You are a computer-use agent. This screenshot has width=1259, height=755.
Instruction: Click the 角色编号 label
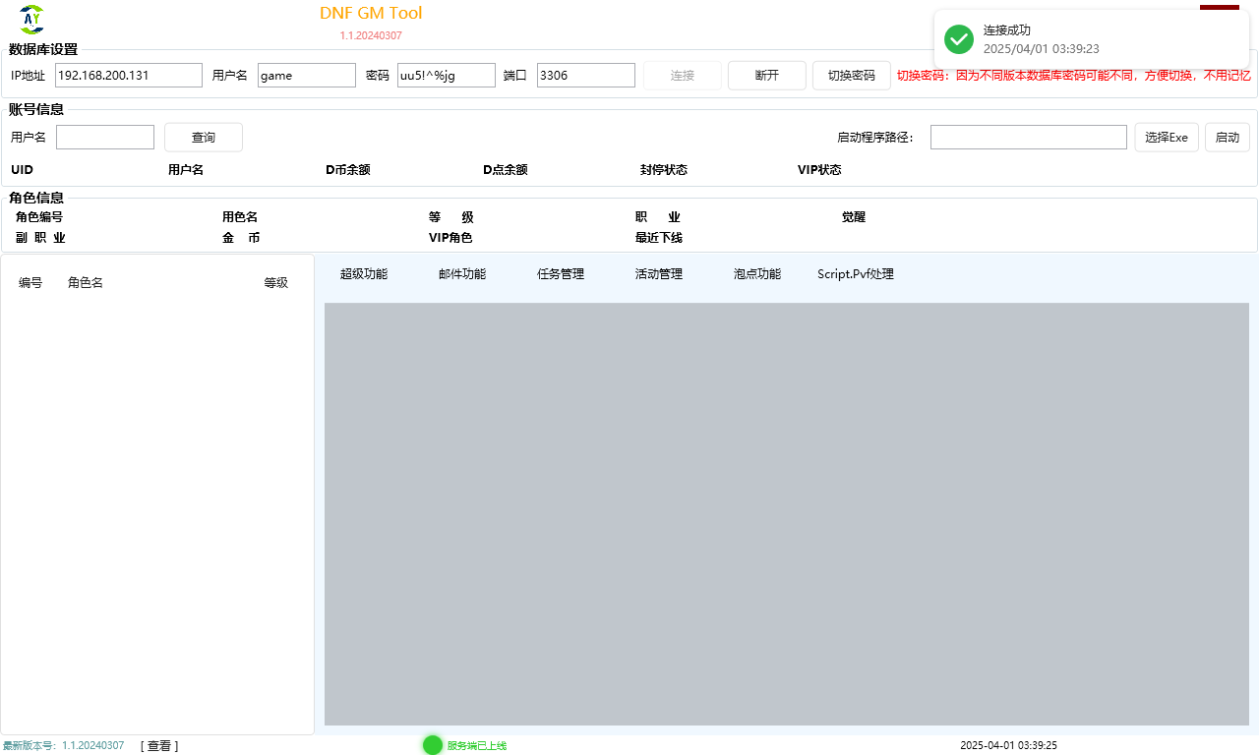click(39, 217)
